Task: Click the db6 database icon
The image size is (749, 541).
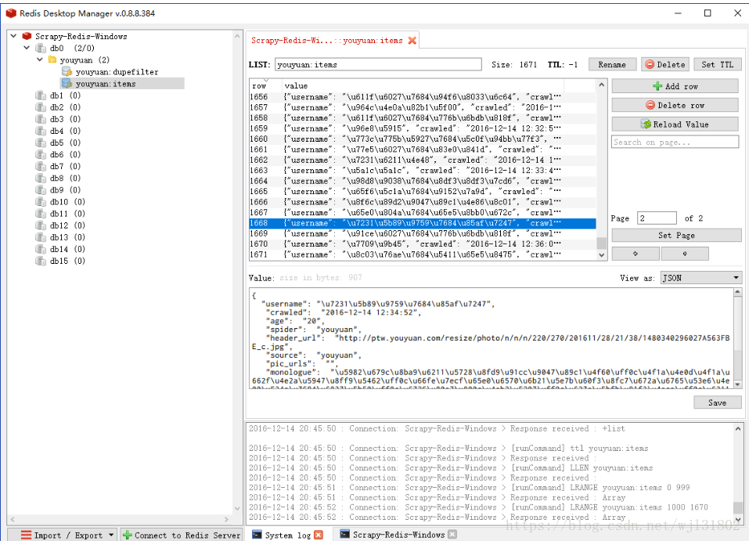Action: point(41,154)
